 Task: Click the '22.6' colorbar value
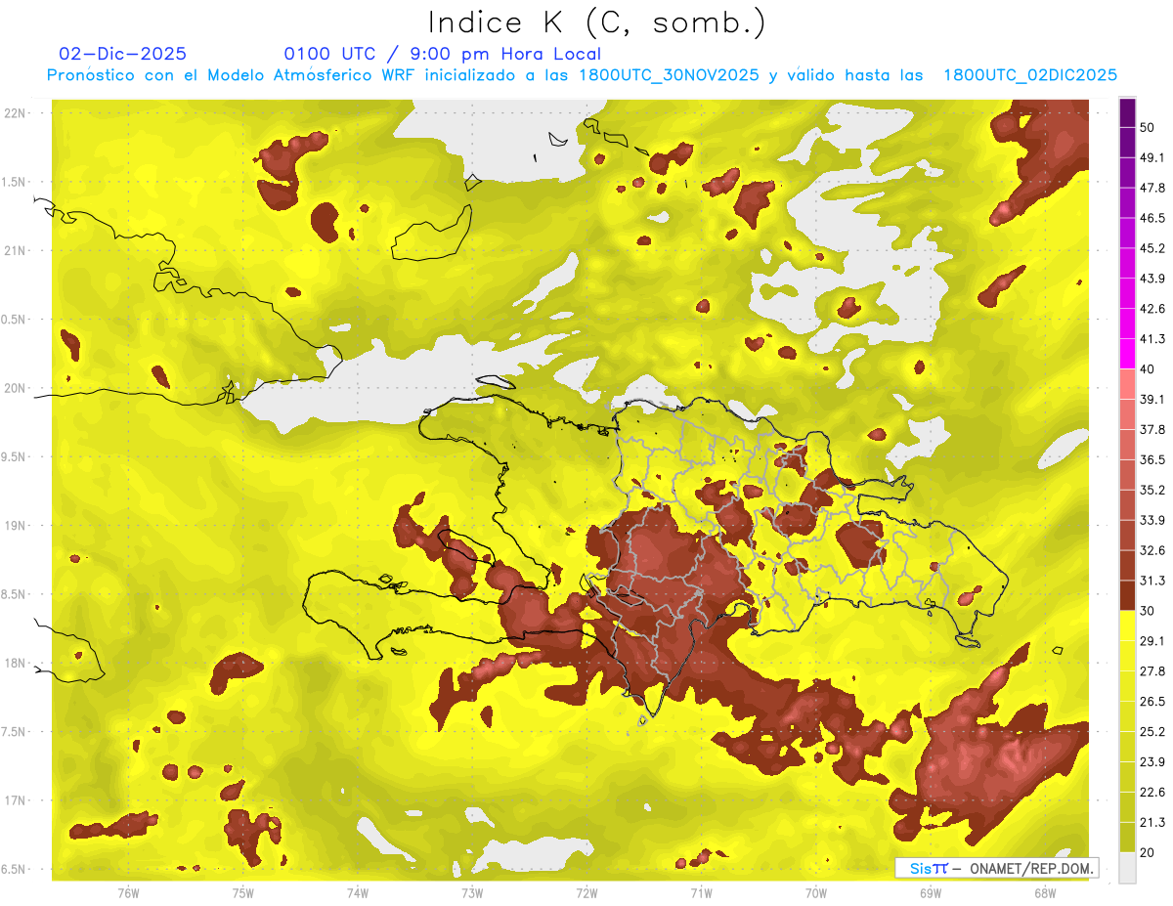[x=1152, y=792]
